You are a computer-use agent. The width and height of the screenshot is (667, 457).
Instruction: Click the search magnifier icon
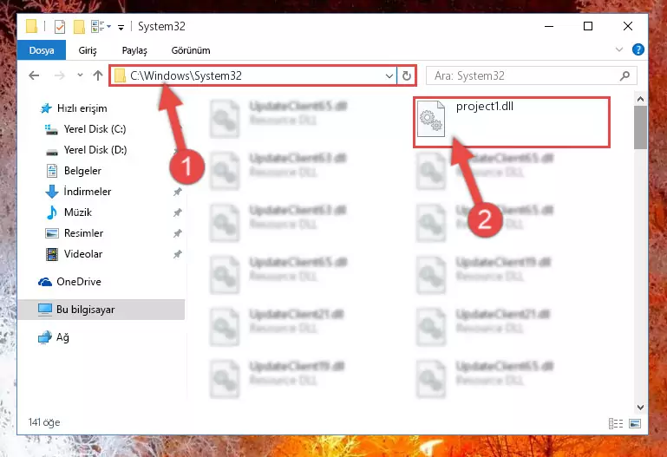point(624,75)
